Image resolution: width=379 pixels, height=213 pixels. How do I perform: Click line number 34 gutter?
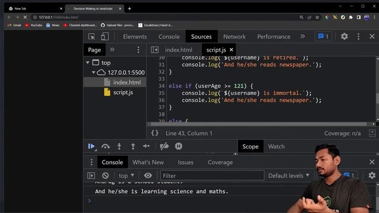point(162,86)
